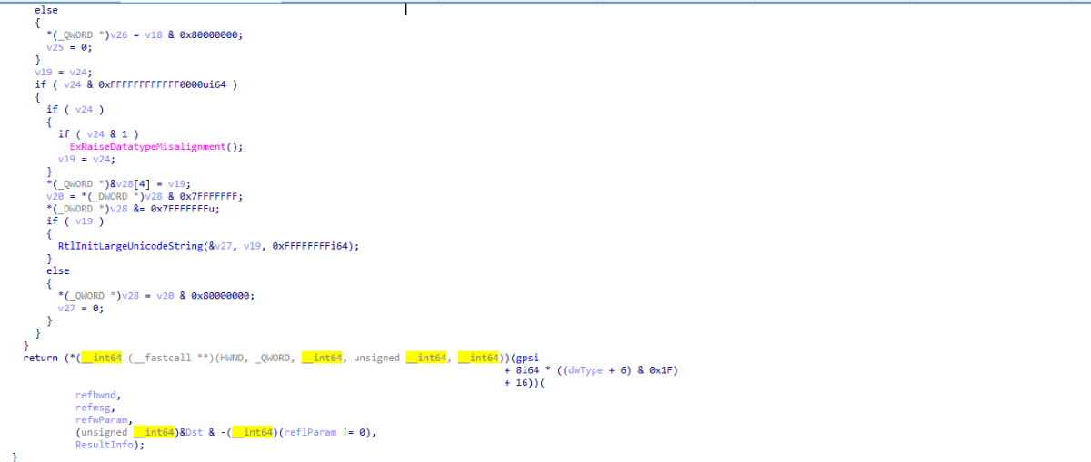Viewport: 1091px width, 462px height.
Task: Click the 'v25 = 0;' line
Action: 69,46
